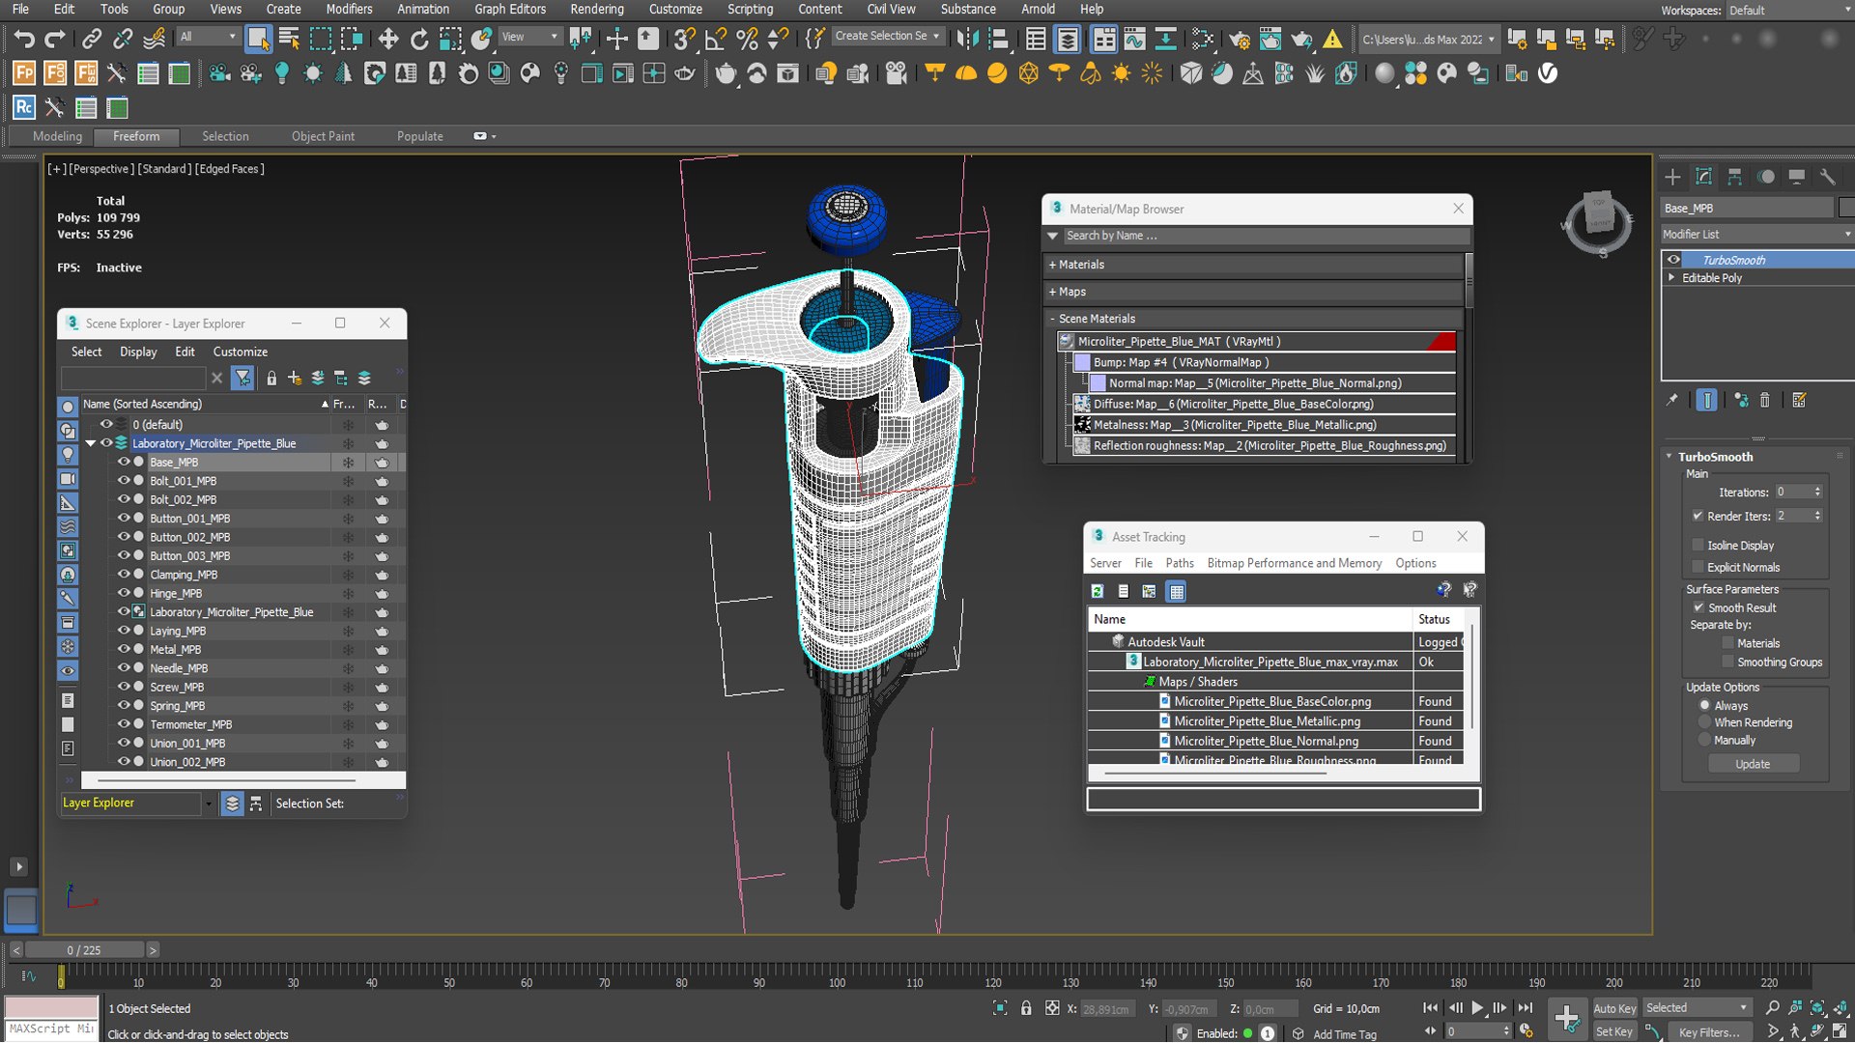1855x1043 pixels.
Task: Enable the Isoline Display checkbox
Action: pyautogui.click(x=1698, y=546)
